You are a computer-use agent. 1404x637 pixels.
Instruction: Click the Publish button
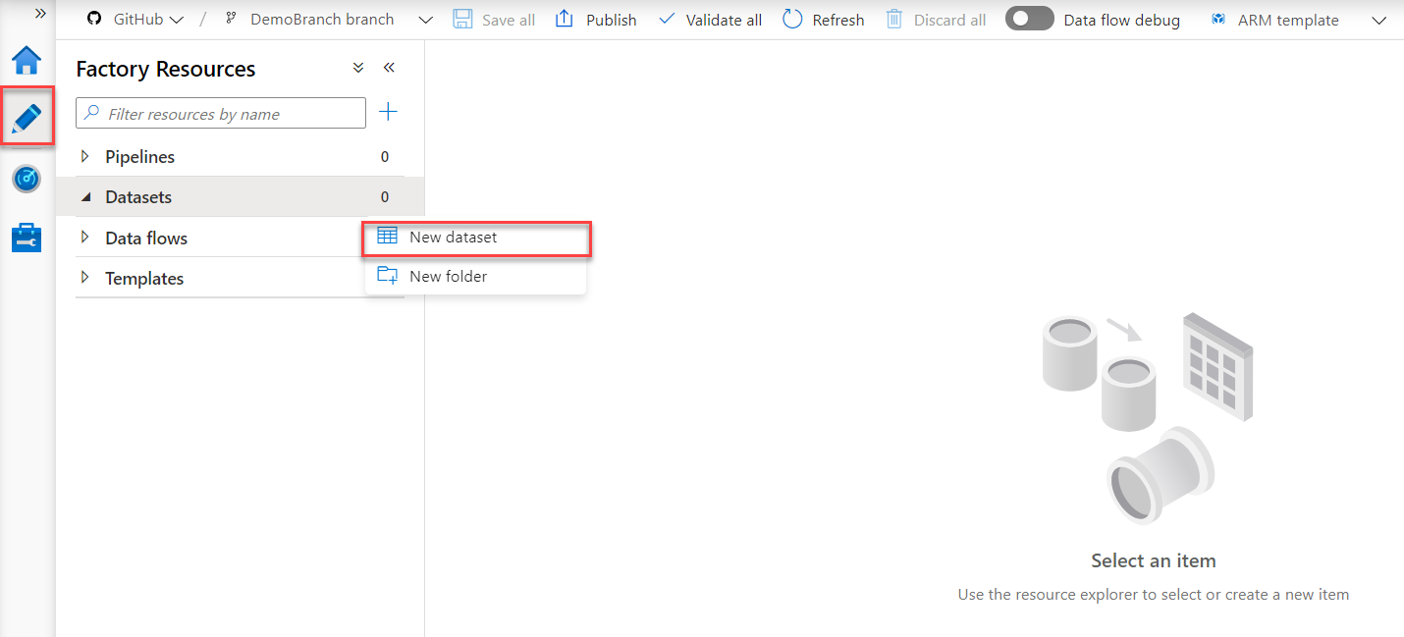[x=596, y=20]
